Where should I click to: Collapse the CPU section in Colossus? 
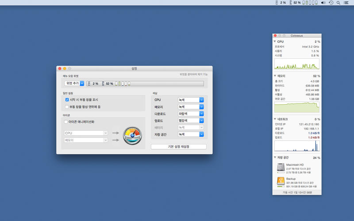pyautogui.click(x=275, y=42)
